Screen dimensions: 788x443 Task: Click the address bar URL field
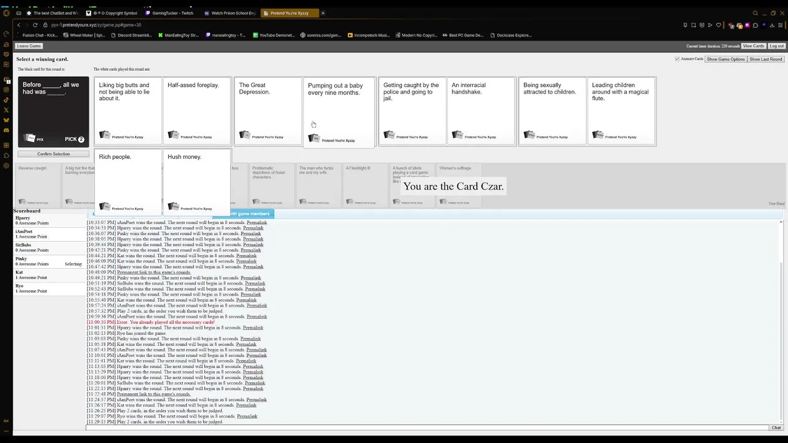pyautogui.click(x=363, y=25)
